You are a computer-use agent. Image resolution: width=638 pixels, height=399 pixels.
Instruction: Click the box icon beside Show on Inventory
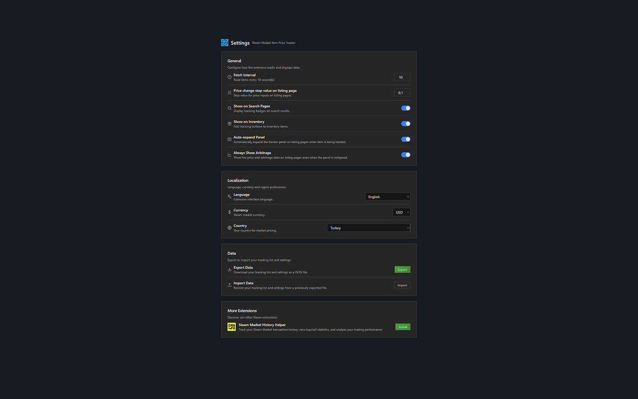[x=229, y=124]
